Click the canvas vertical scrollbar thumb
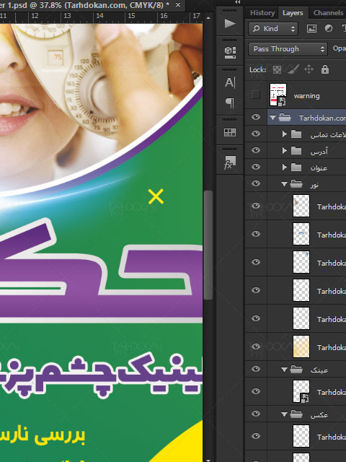 tap(208, 245)
